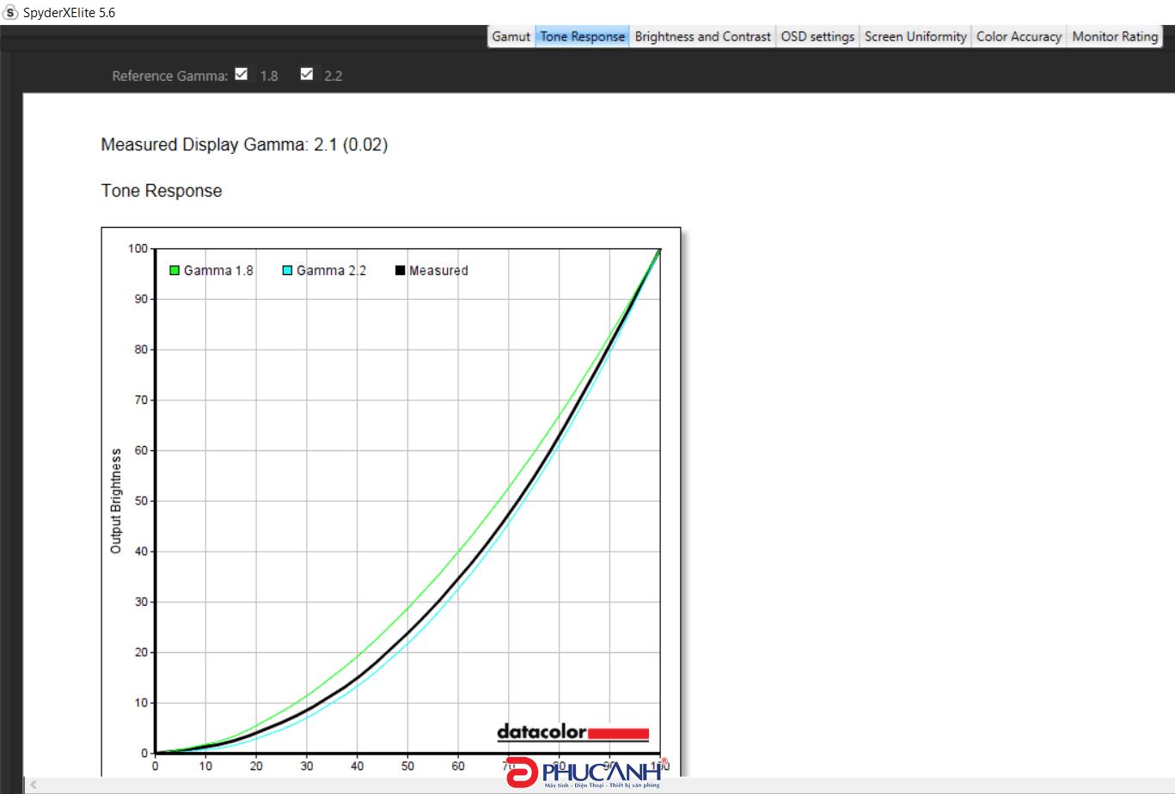Click the Output Brightness axis label
Image resolution: width=1175 pixels, height=794 pixels.
point(116,501)
